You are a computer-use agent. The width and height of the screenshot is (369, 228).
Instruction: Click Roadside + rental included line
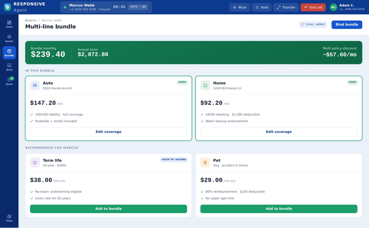(x=56, y=121)
